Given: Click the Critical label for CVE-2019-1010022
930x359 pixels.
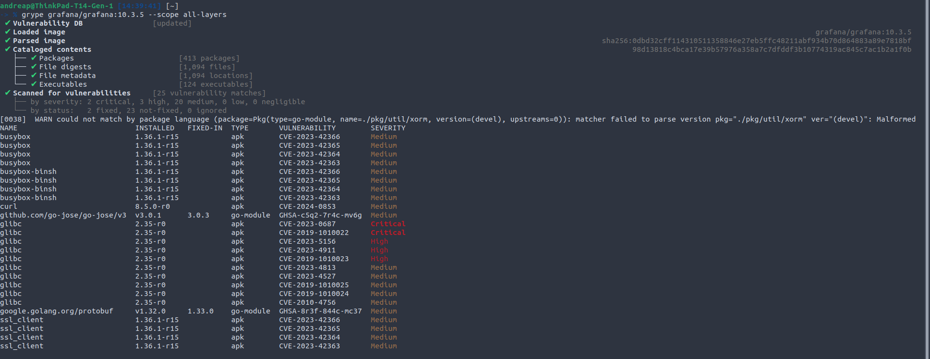Looking at the screenshot, I should pos(388,233).
